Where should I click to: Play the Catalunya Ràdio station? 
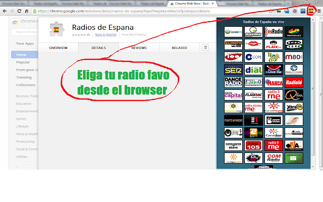click(233, 145)
